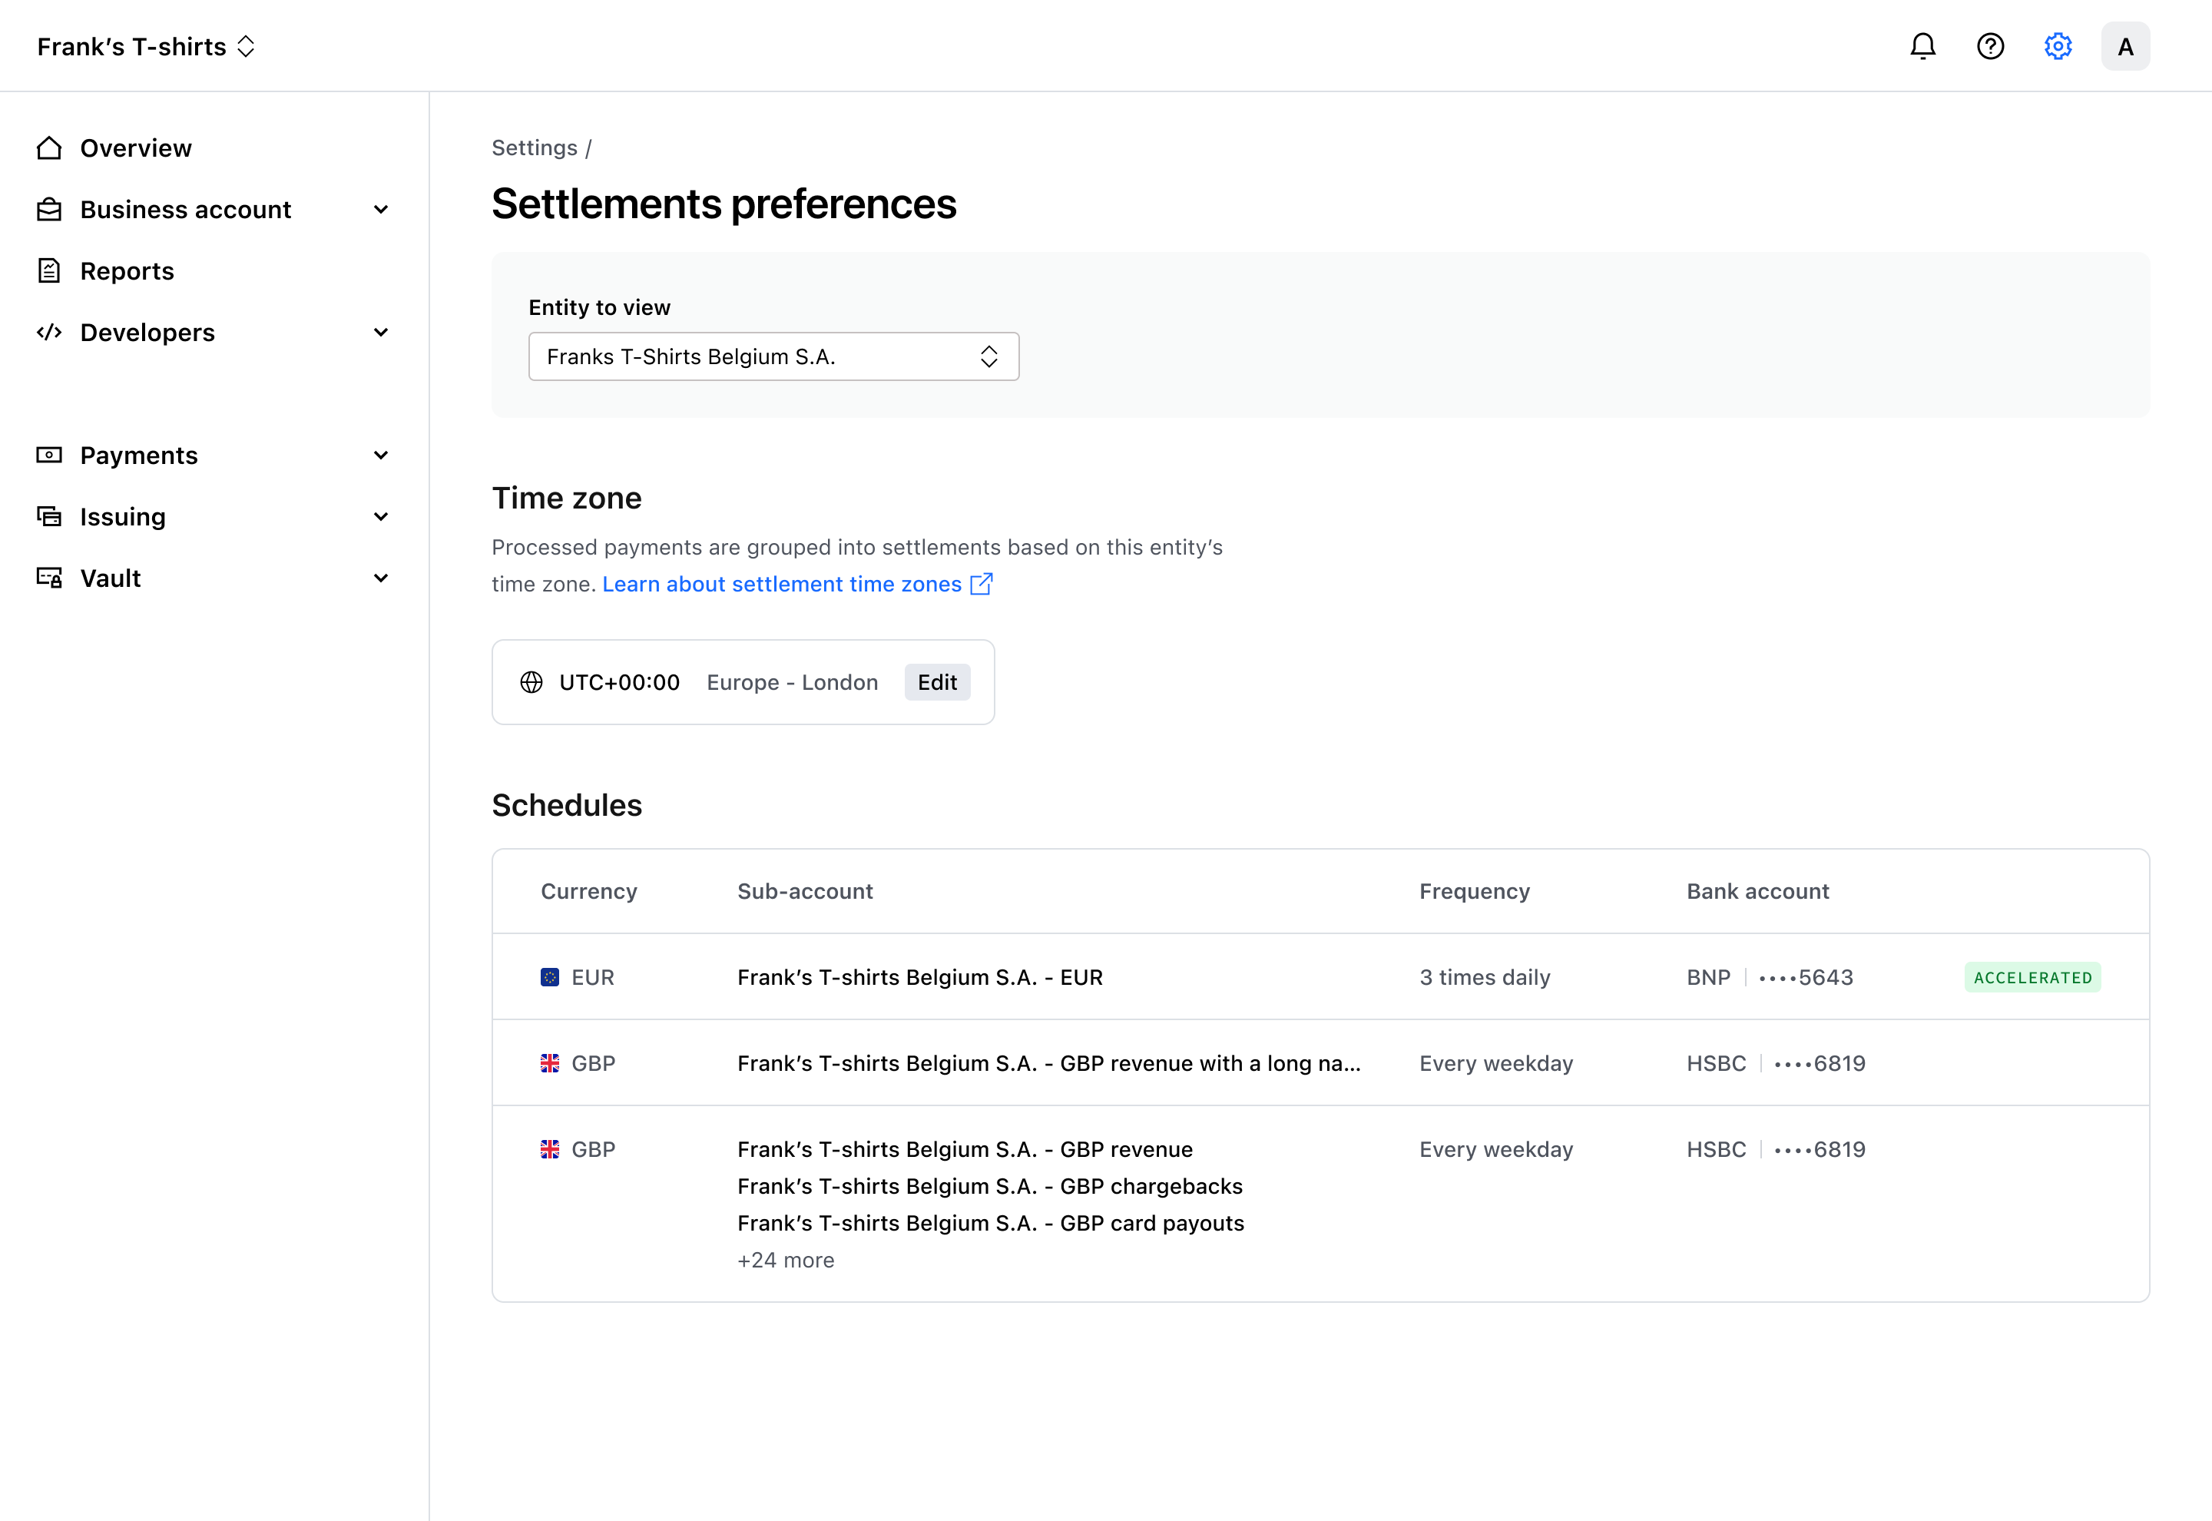
Task: Show the +24 more sub-accounts
Action: [x=786, y=1260]
